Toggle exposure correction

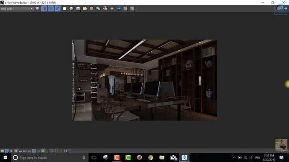tap(29, 151)
